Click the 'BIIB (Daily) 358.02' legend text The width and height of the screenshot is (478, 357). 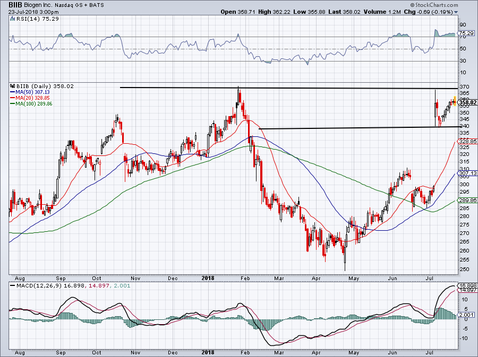point(45,86)
